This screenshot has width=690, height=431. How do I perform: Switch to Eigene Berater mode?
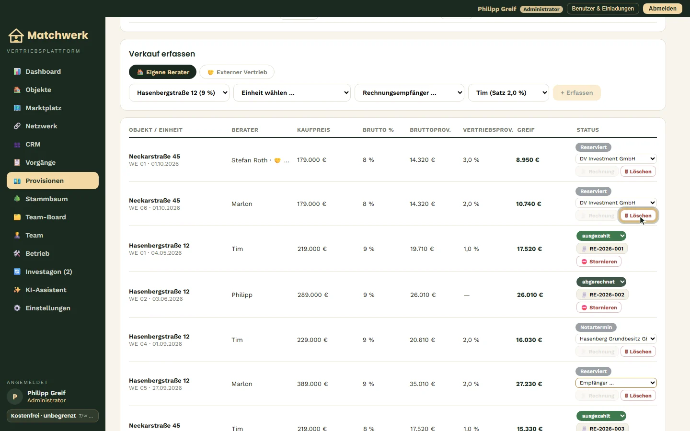[x=162, y=72]
